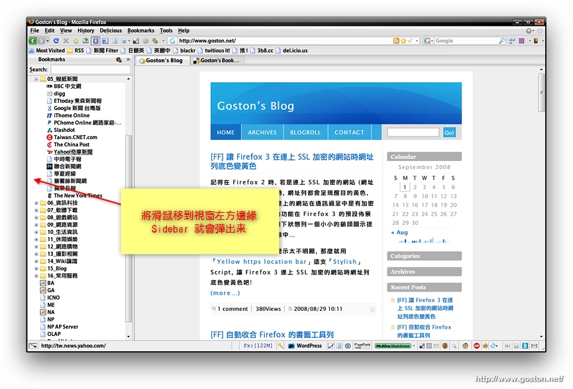Click the purple grid toolbar icon

coord(521,40)
